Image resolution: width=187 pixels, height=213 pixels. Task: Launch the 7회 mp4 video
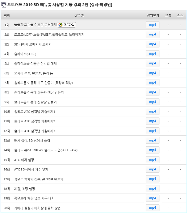click(153, 83)
